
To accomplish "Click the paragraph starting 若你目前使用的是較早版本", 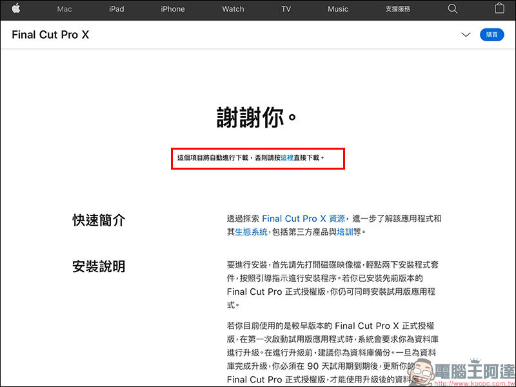I will (x=333, y=352).
